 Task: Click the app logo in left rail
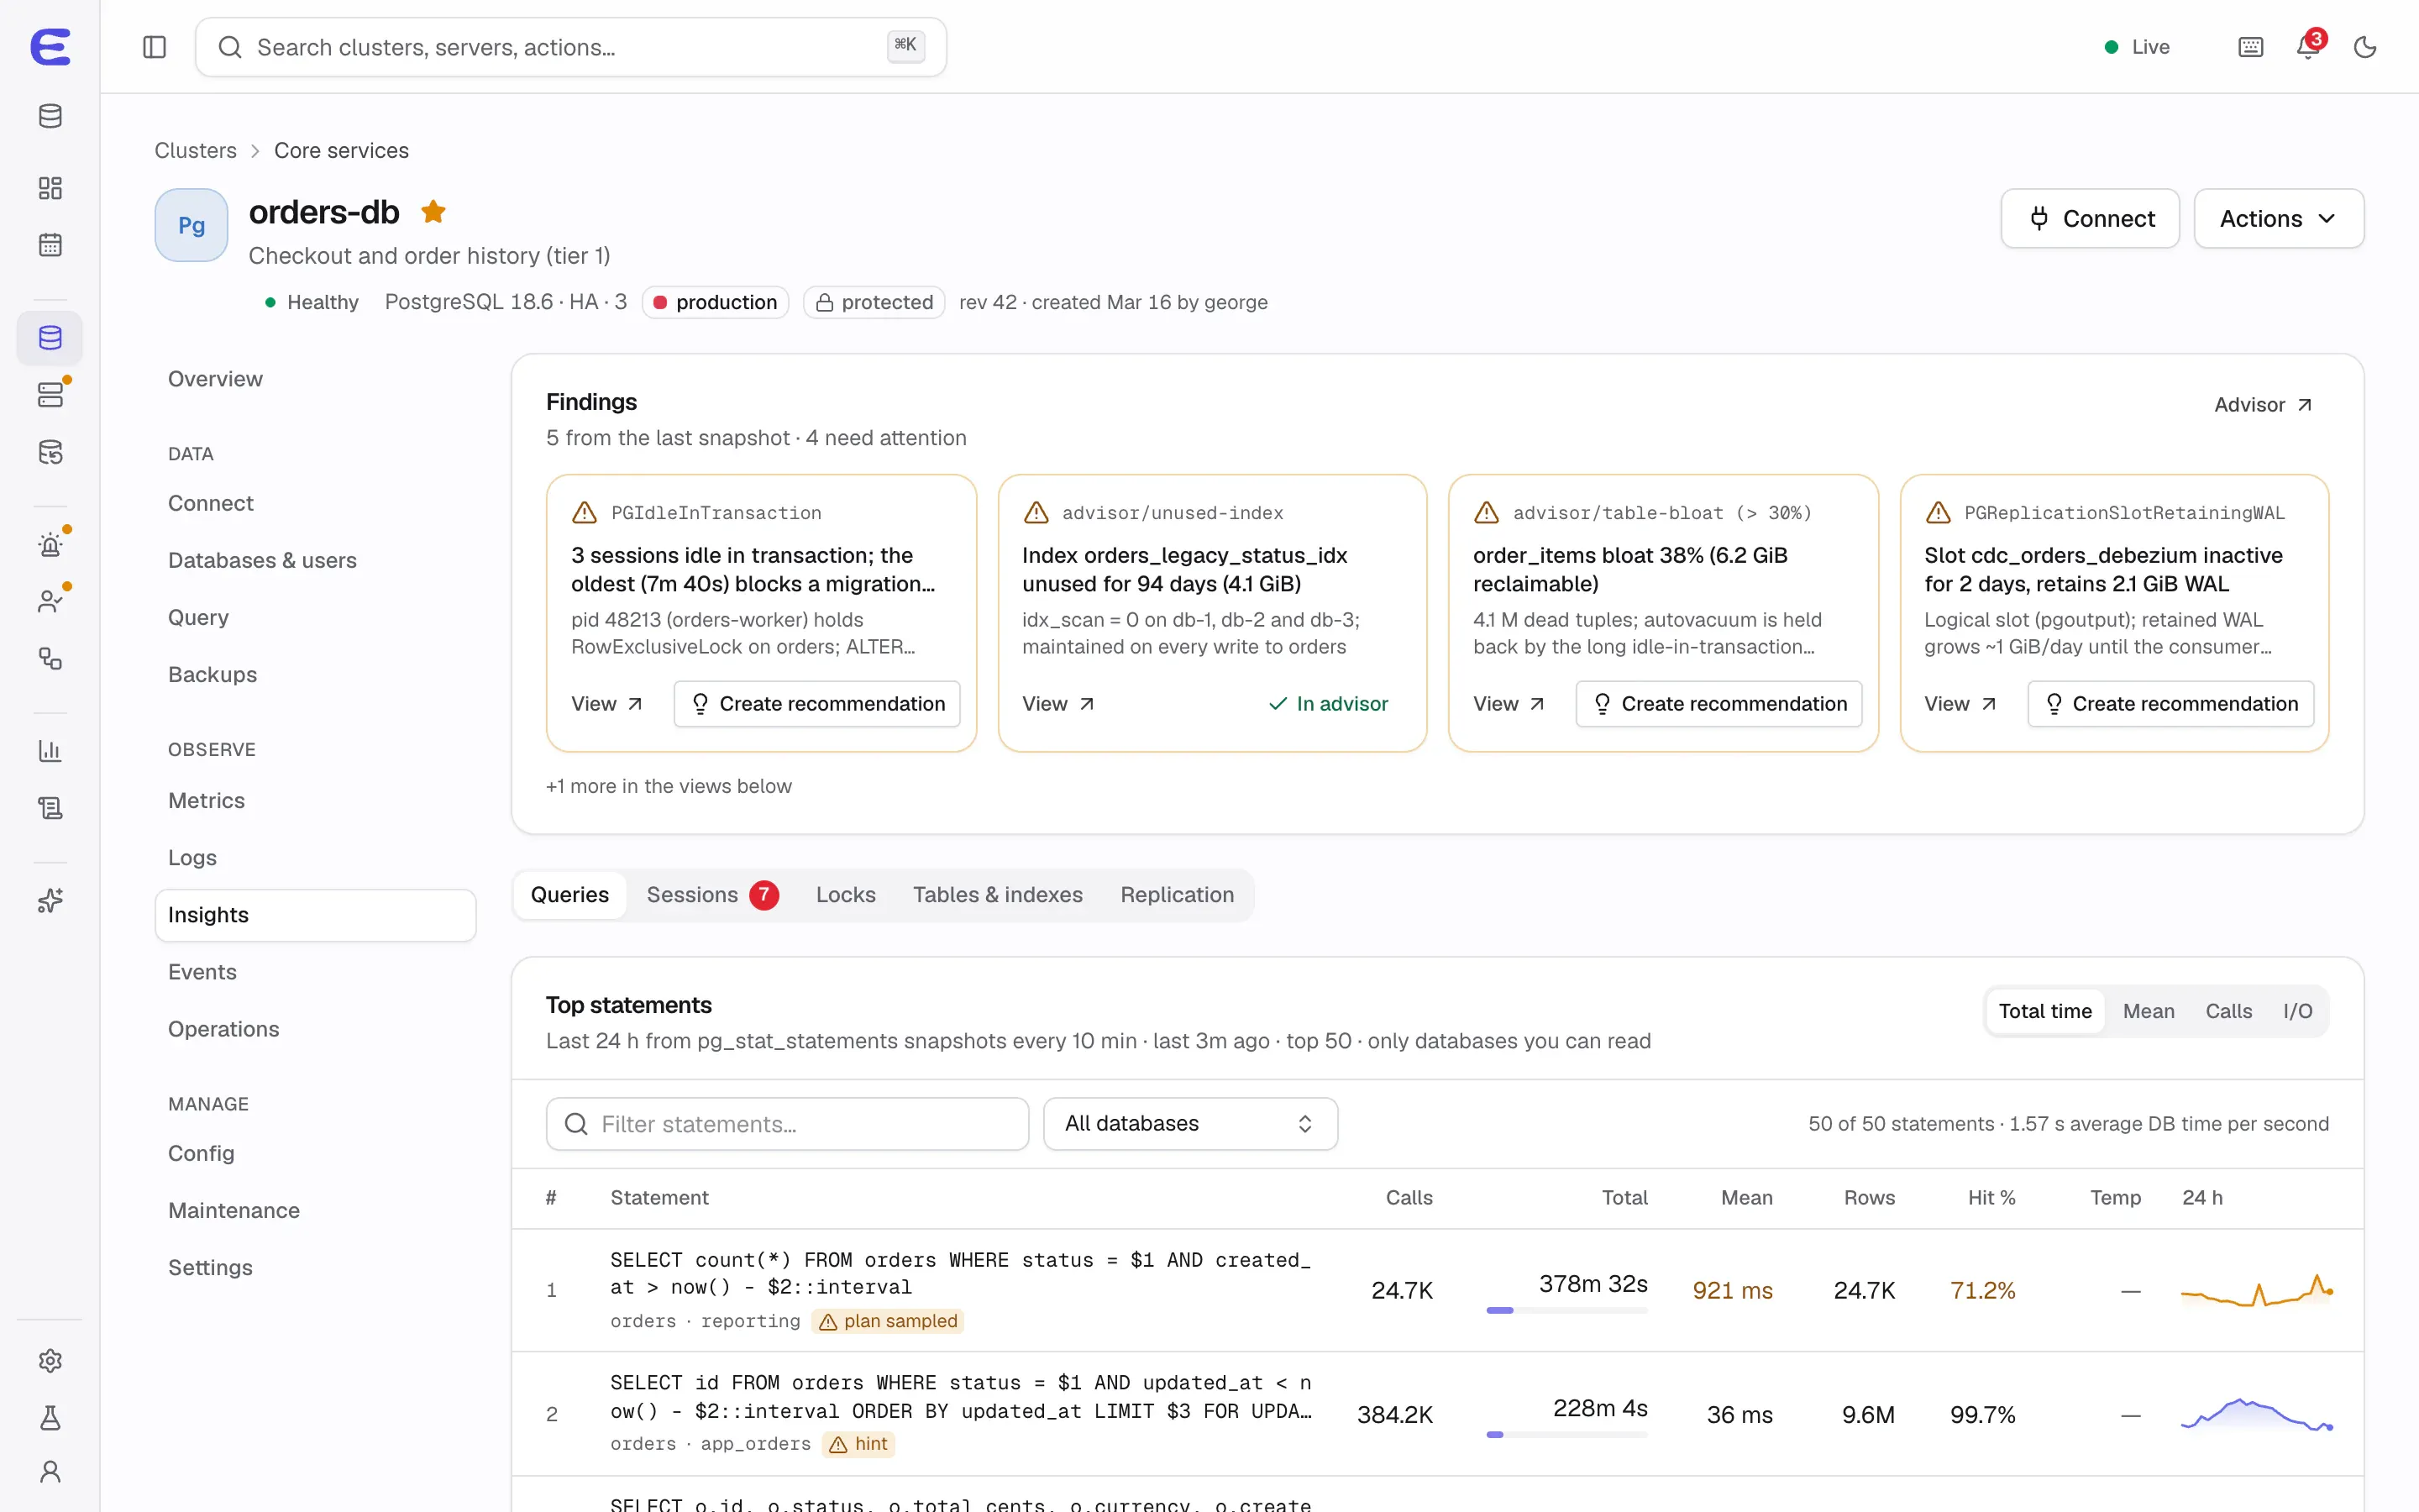point(50,47)
